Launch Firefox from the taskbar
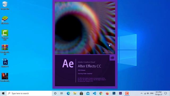The image size is (170, 96). (x=107, y=93)
